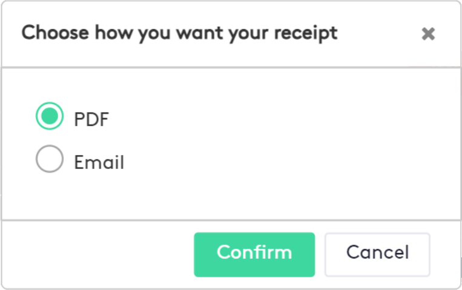Keep PDF as the receipt format
462x290 pixels.
pos(50,117)
